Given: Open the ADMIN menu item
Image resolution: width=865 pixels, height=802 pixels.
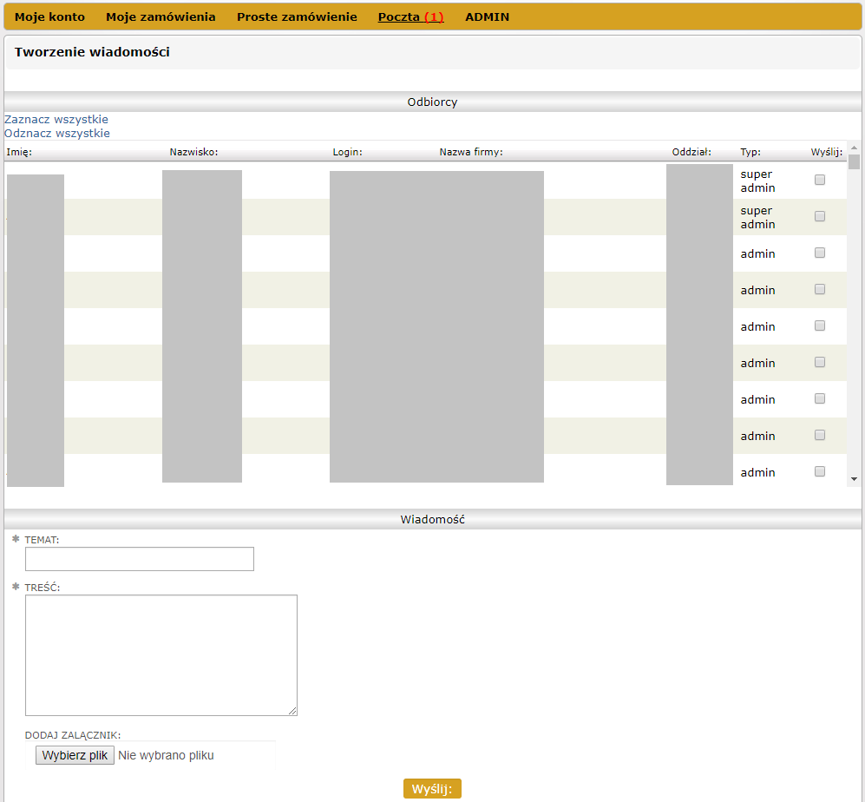Looking at the screenshot, I should 487,16.
